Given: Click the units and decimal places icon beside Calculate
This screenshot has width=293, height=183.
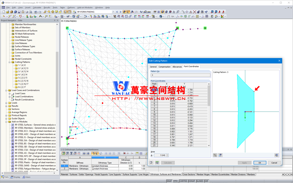Looking at the screenshot, I should click(156, 163).
